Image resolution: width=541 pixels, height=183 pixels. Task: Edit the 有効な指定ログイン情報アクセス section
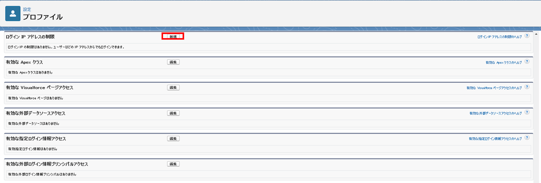173,139
